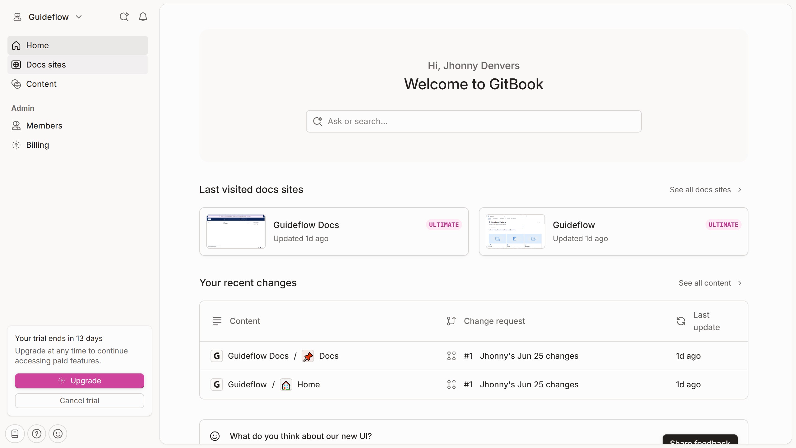Click the smiley icon in the new UI banner
This screenshot has width=796, height=448.
215,436
